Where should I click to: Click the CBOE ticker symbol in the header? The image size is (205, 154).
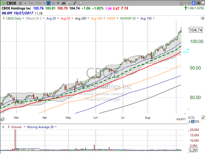(x=11, y=3)
